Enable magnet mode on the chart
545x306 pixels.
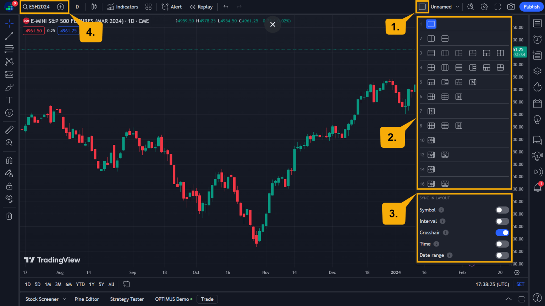9,160
